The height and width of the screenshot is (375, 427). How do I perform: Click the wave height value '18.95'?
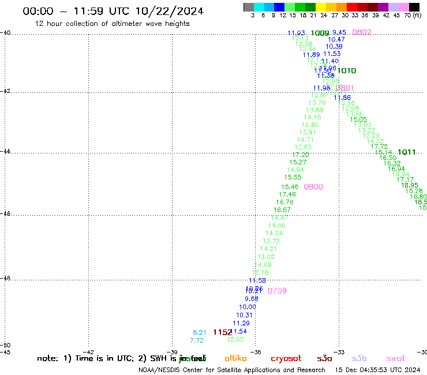[410, 185]
